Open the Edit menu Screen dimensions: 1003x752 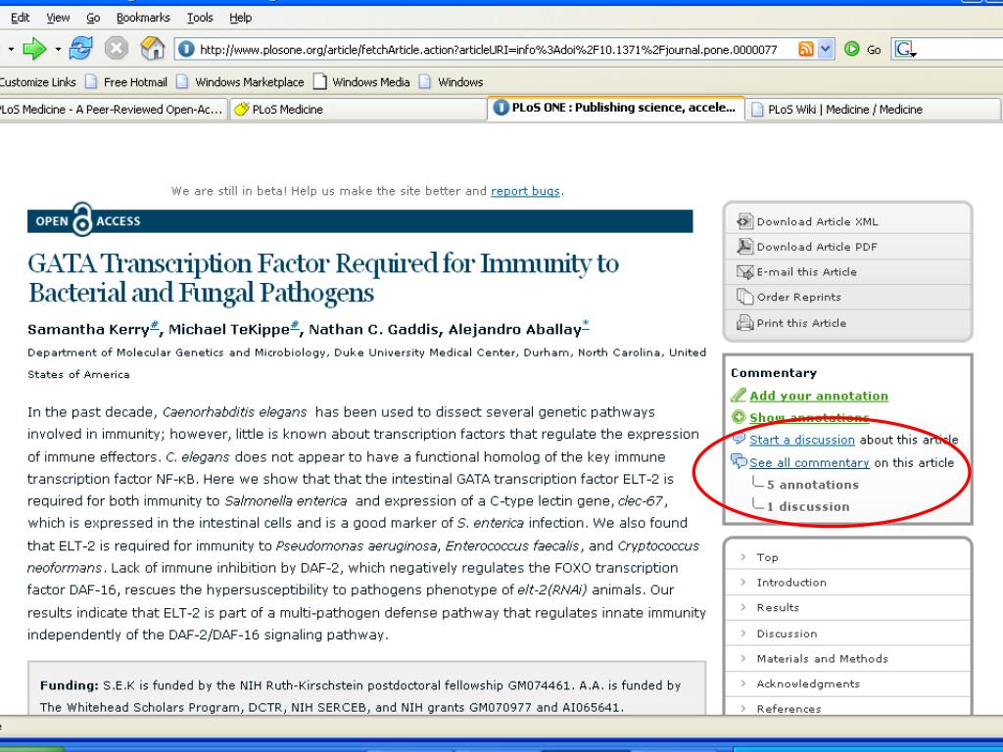tap(20, 18)
